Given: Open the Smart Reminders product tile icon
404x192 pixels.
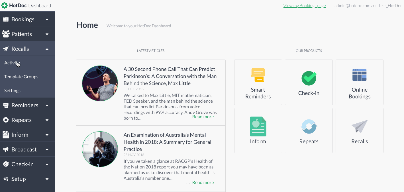Looking at the screenshot, I should (258, 75).
